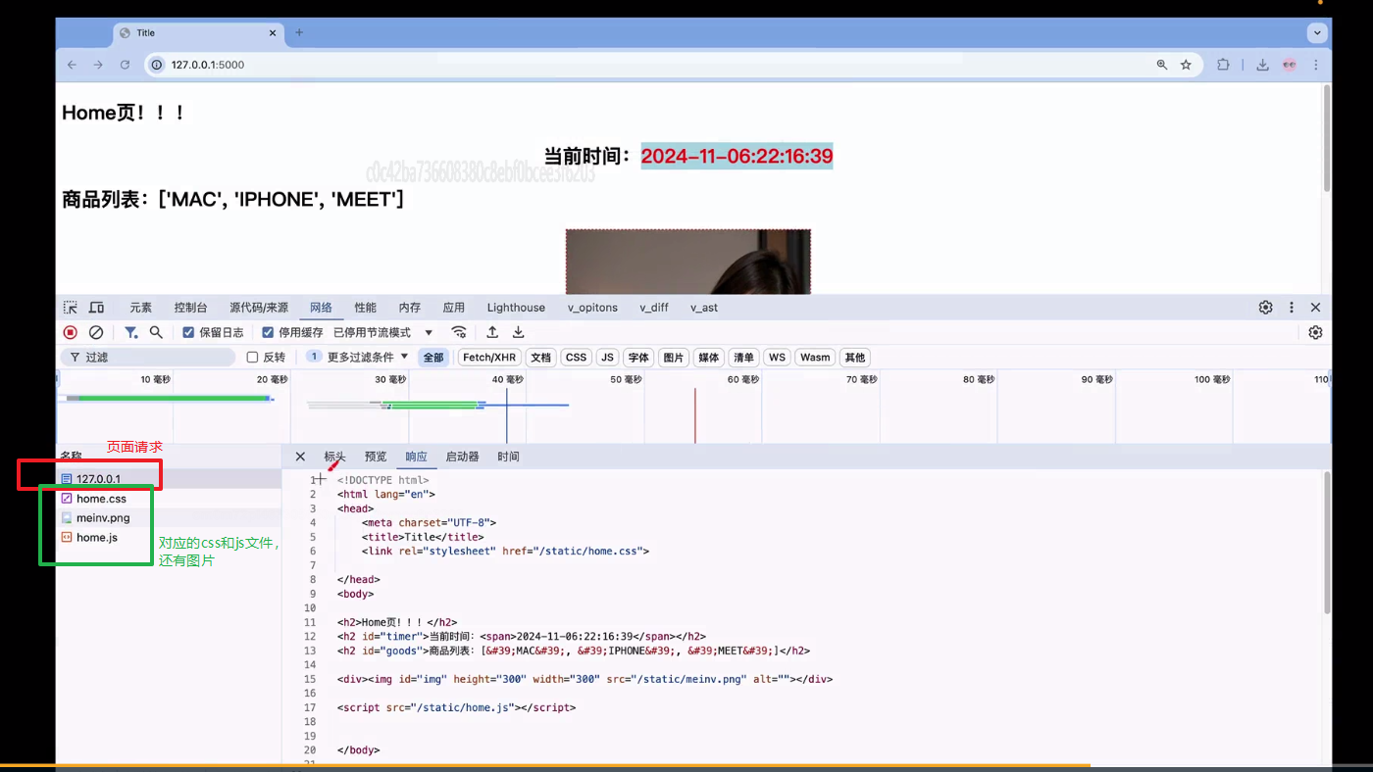Open a new tab with plus button
Screen dimensions: 1373x772
(x=299, y=32)
